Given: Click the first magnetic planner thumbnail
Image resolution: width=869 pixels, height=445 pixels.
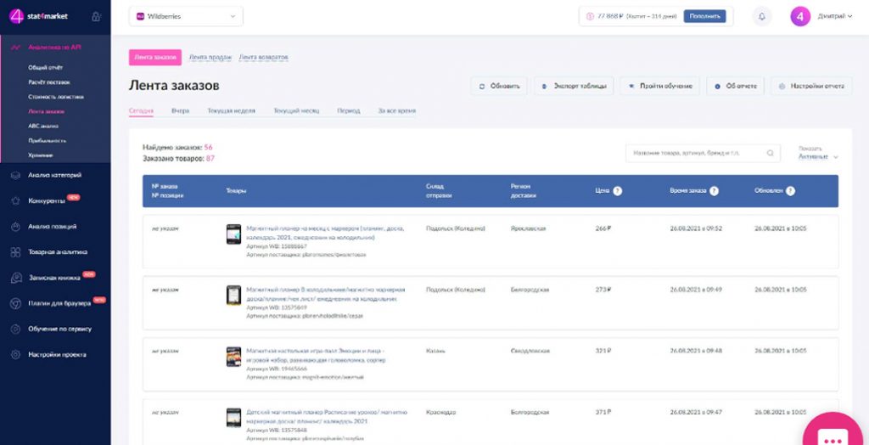Looking at the screenshot, I should [233, 234].
